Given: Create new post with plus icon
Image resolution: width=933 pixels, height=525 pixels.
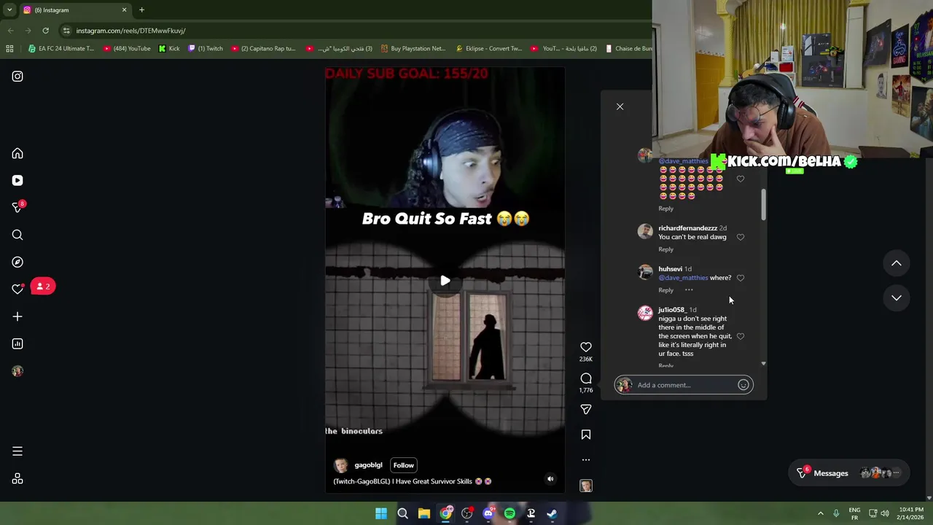Looking at the screenshot, I should pos(17,316).
